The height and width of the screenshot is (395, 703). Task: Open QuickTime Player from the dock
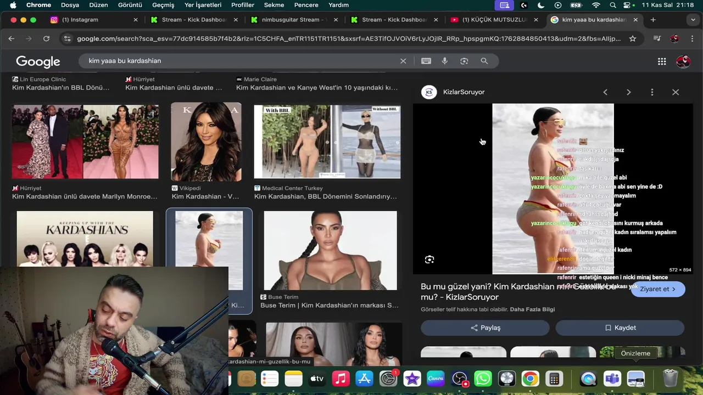pos(588,379)
